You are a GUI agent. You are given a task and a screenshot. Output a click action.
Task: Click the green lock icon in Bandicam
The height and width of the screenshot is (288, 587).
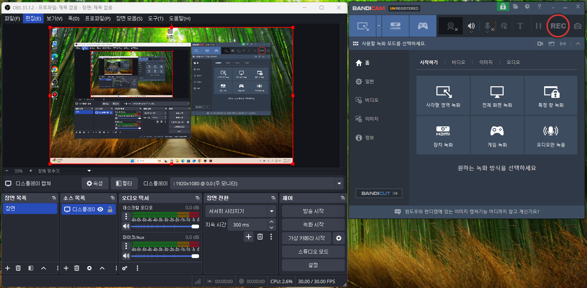pos(502,7)
